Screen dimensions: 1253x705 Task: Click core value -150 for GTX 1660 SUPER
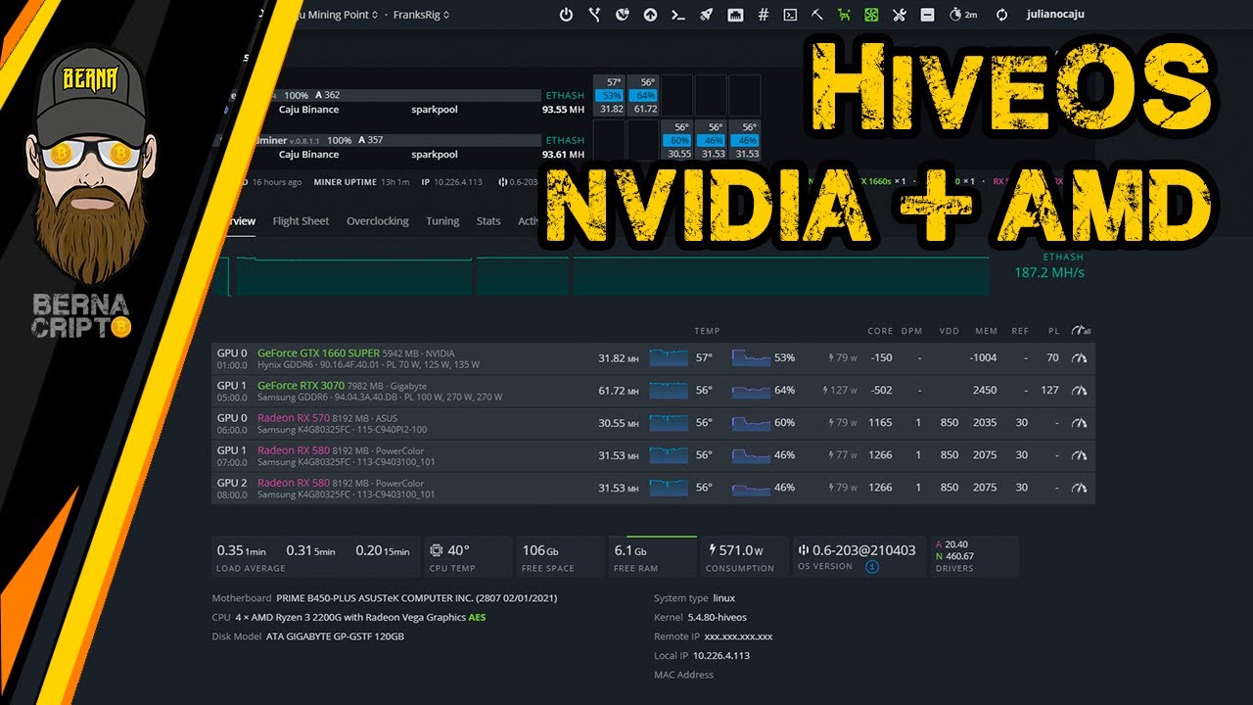tap(881, 358)
